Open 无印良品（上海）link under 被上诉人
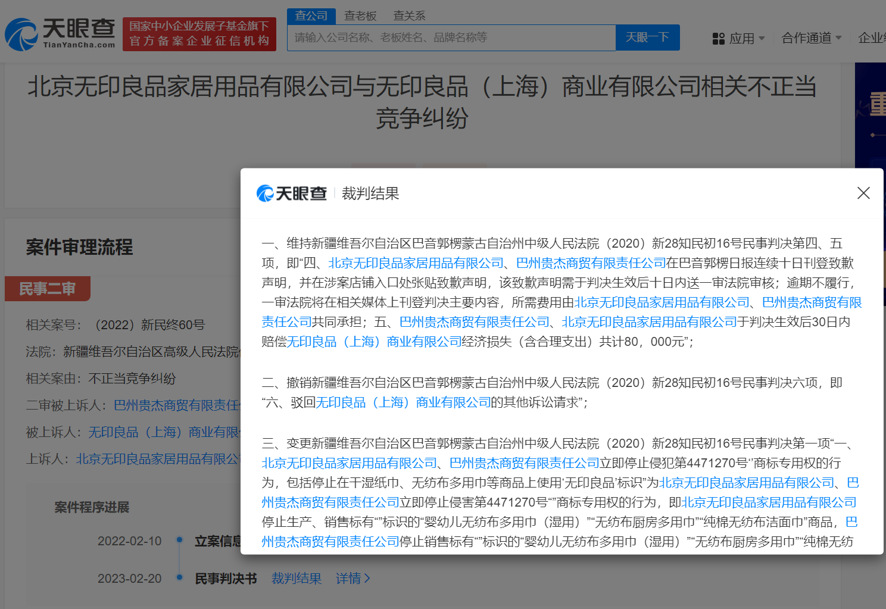This screenshot has height=609, width=886. pos(164,432)
